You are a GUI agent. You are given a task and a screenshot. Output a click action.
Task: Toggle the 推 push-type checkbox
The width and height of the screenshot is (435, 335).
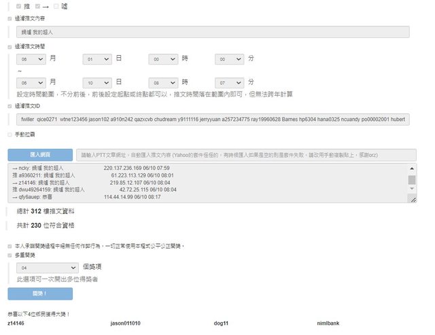(x=18, y=6)
